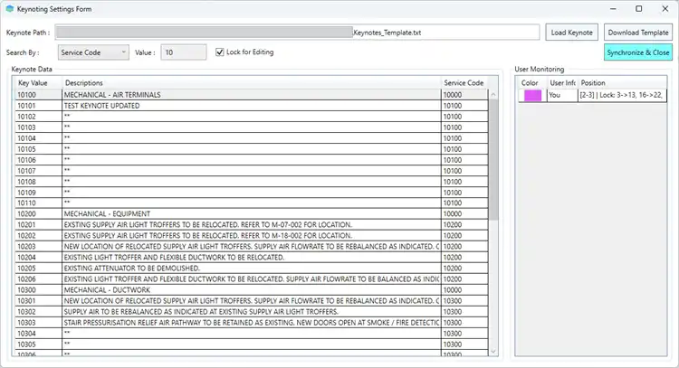This screenshot has width=679, height=368.
Task: Select MECHANICAL - EQUIPMENT description cell
Action: coord(252,213)
